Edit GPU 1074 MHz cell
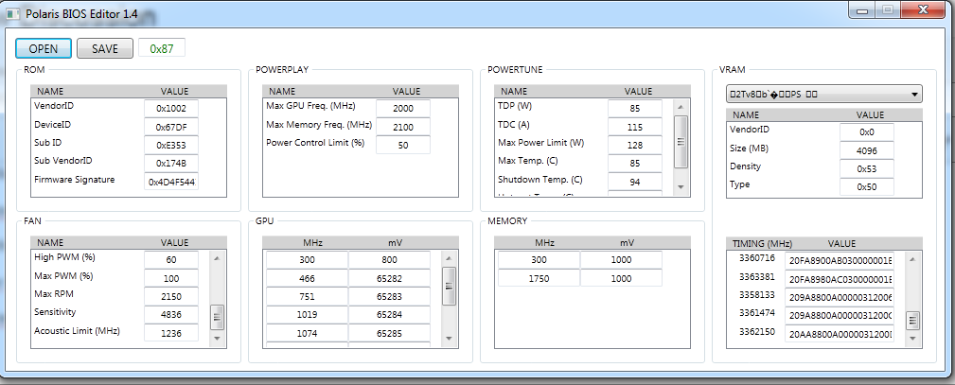The image size is (955, 385). coord(307,333)
